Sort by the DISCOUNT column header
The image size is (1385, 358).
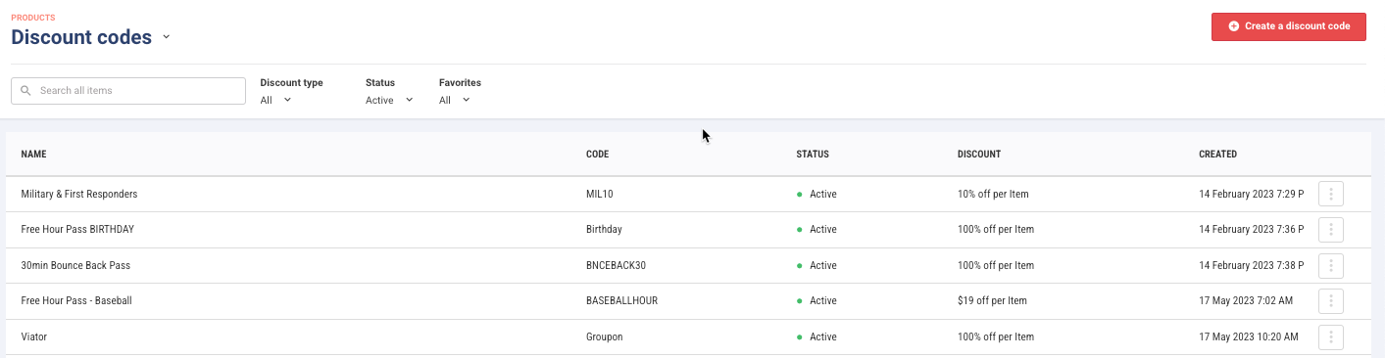979,155
